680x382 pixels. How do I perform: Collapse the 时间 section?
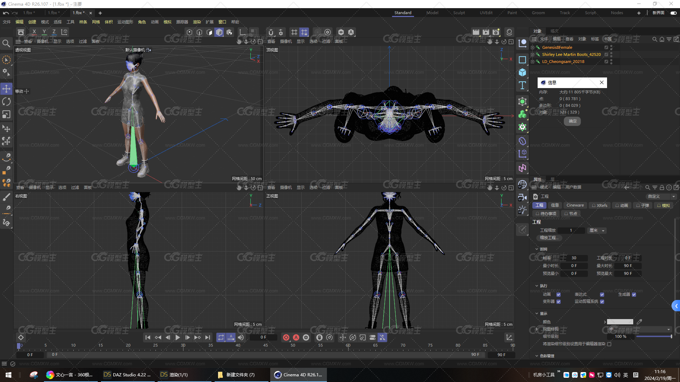[x=537, y=249]
